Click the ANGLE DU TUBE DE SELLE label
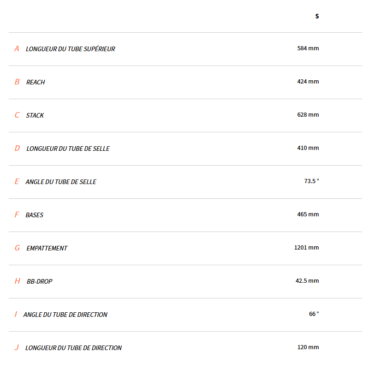The image size is (369, 369). tap(61, 182)
